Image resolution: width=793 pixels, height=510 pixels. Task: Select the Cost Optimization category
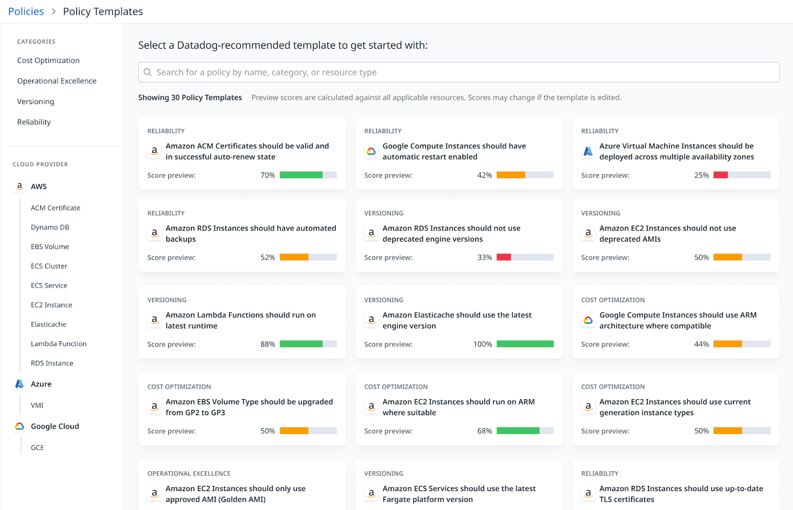(48, 61)
